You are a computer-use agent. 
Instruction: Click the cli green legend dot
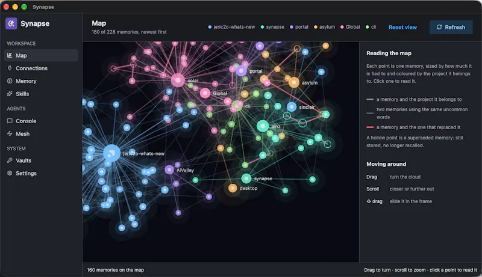pos(367,27)
